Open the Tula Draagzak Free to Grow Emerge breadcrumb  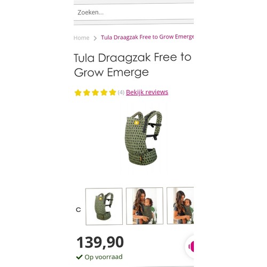point(147,37)
